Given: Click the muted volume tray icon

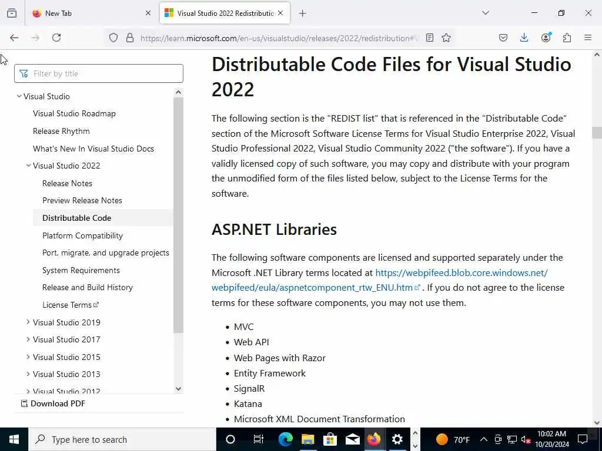Looking at the screenshot, I should [526, 439].
